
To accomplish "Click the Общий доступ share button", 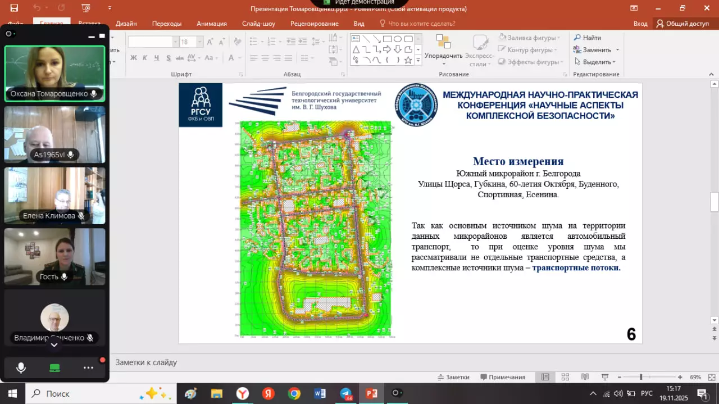I will click(x=682, y=24).
